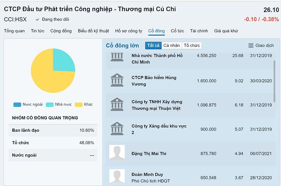Click Nhà nước Thành phố Hồ Chí Minh icon
Viewport: 281px width, 186px height.
[x=117, y=57]
